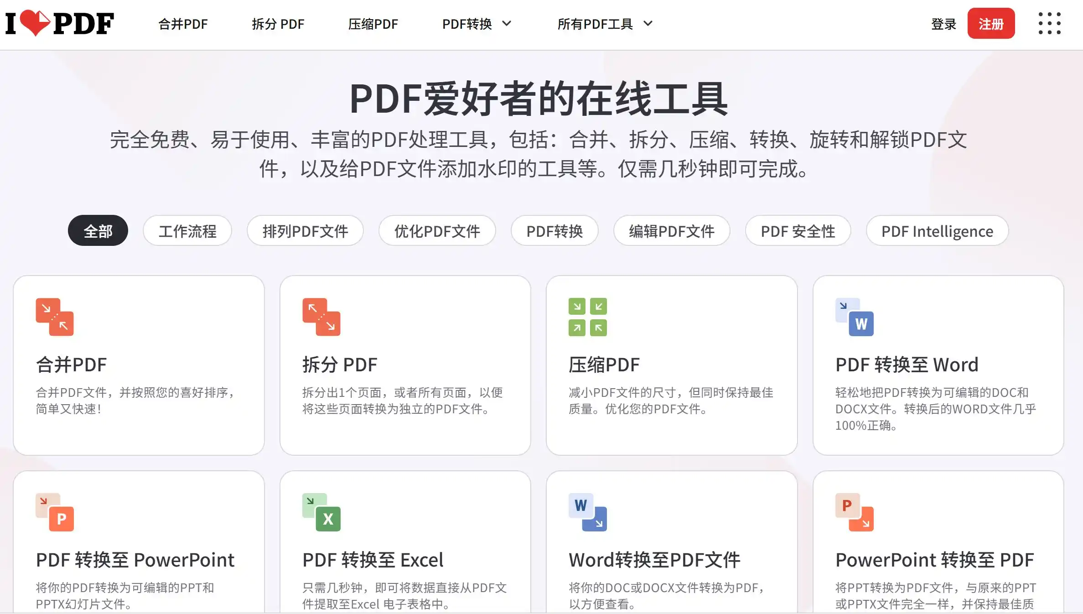Image resolution: width=1083 pixels, height=614 pixels.
Task: Open the 合并PDF card title
Action: (71, 364)
